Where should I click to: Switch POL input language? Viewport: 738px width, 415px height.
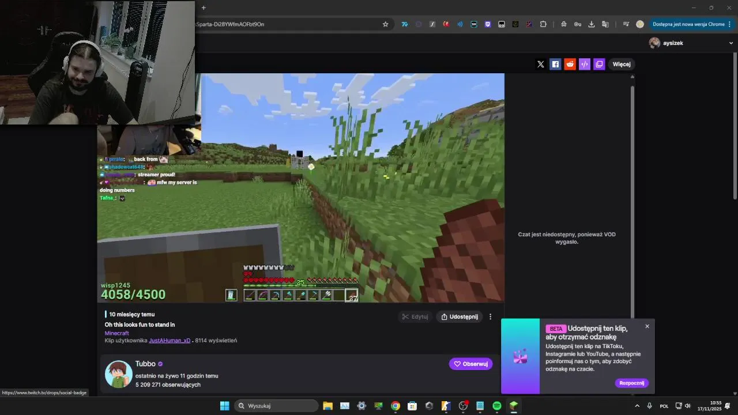(x=664, y=406)
